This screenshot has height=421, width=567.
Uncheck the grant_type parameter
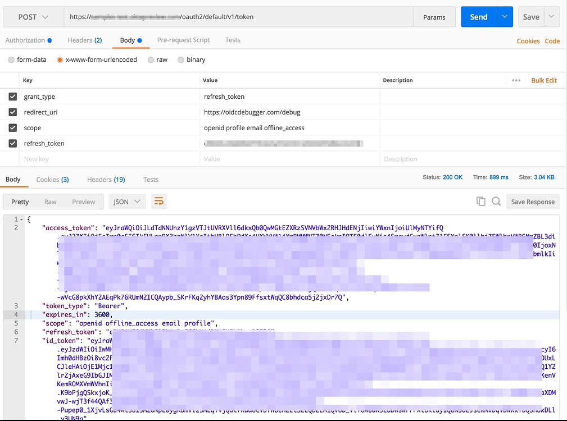point(14,97)
